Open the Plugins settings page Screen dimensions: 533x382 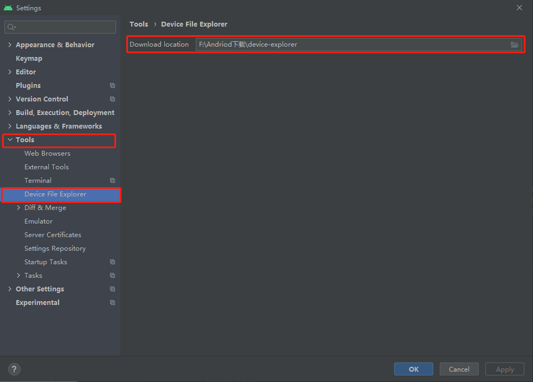pyautogui.click(x=28, y=86)
